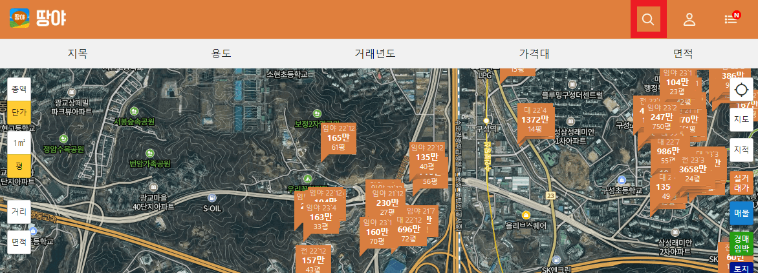The image size is (758, 273).
Task: Open the 전 23'3 3658만 24평 marker
Action: tap(693, 169)
